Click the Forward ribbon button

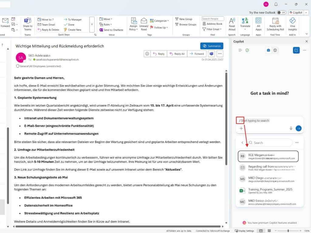(5, 22)
